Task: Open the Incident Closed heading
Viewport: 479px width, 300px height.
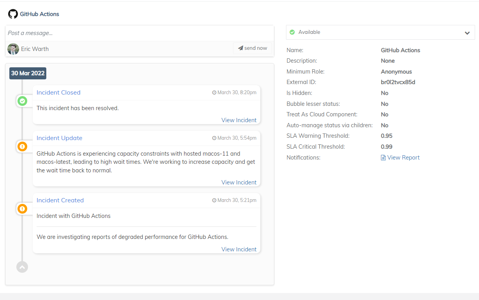Action: (x=58, y=93)
